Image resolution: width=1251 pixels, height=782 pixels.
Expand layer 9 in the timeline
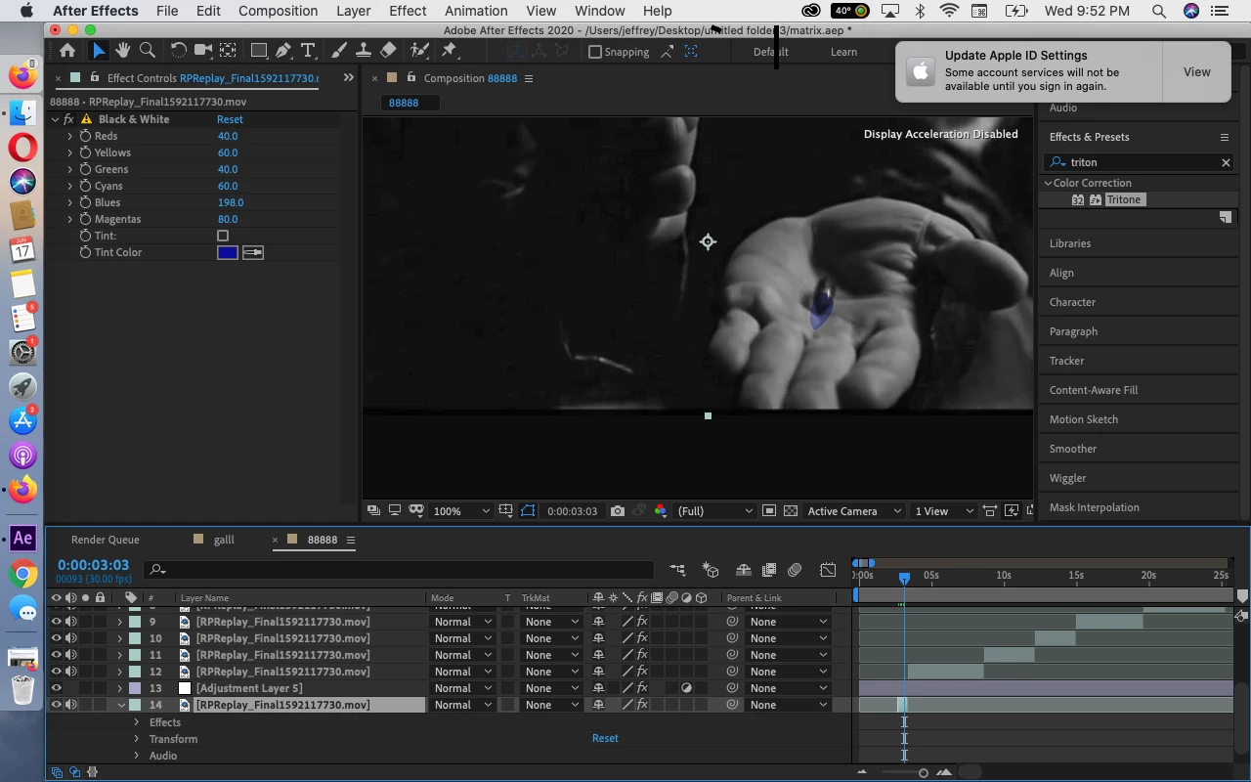coord(120,622)
